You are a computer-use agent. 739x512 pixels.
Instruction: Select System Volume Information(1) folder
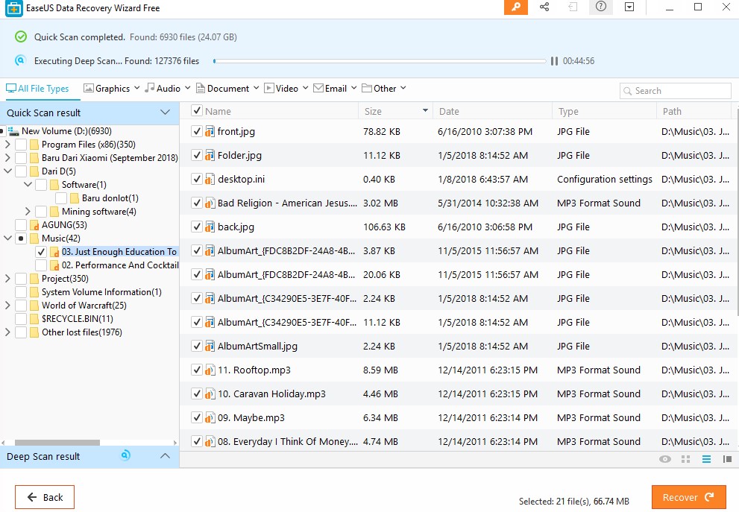pyautogui.click(x=101, y=292)
